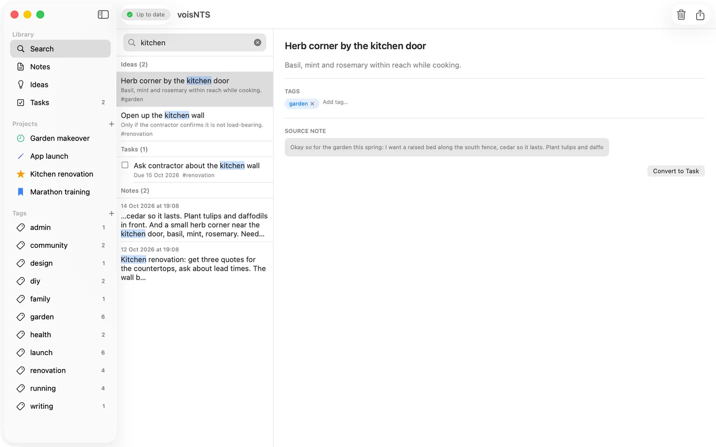This screenshot has height=447, width=716.
Task: Clear the kitchen search field
Action: tap(258, 43)
